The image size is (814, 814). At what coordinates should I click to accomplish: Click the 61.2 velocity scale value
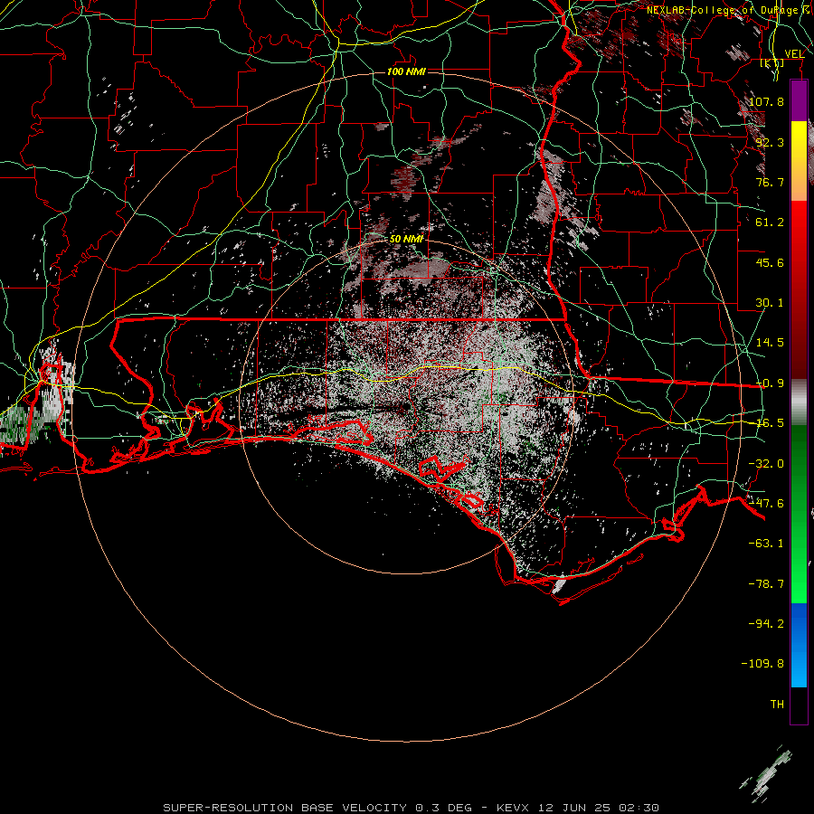pyautogui.click(x=770, y=222)
